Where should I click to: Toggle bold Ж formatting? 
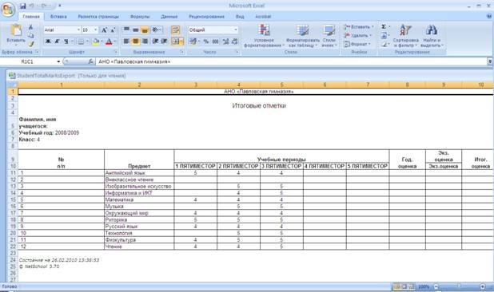pos(48,41)
